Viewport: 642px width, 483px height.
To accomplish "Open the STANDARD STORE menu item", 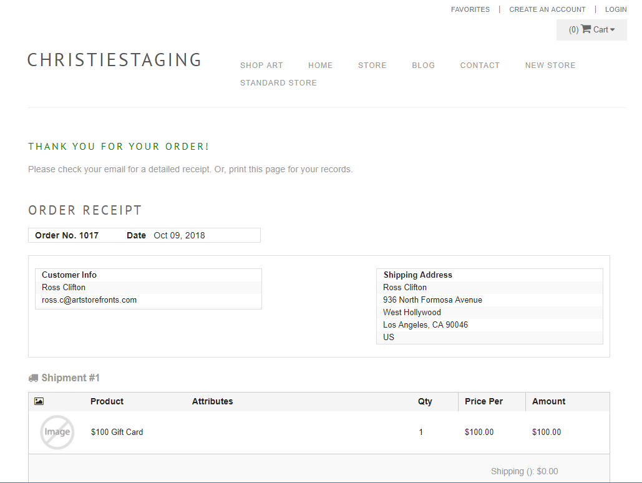I will coord(278,82).
